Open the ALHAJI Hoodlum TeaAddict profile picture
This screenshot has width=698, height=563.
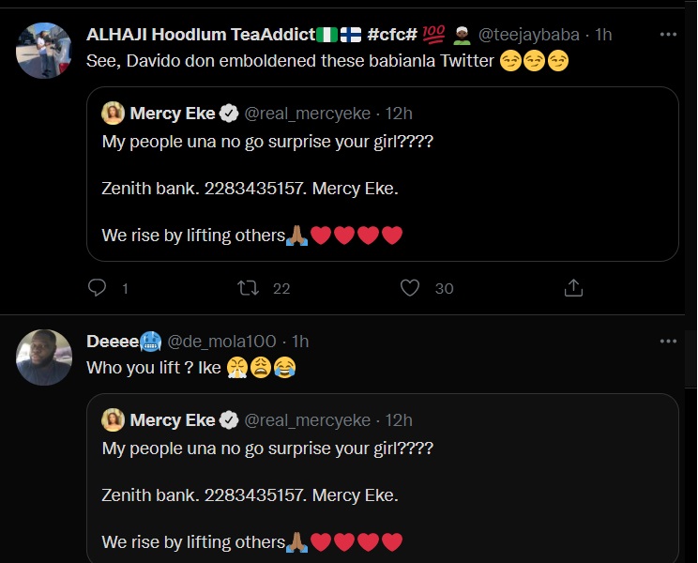point(44,51)
